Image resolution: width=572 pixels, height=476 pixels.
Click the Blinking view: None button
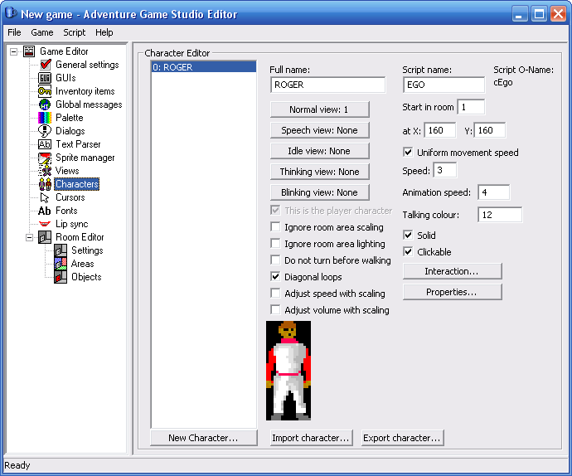[319, 192]
